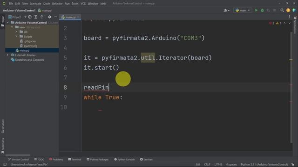Expand all in Project panel

(36, 17)
